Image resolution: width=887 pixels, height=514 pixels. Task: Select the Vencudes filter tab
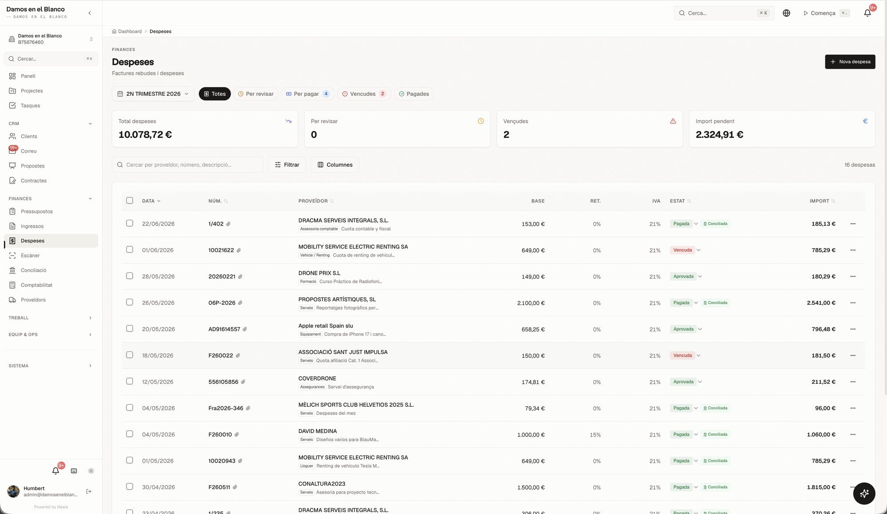364,94
